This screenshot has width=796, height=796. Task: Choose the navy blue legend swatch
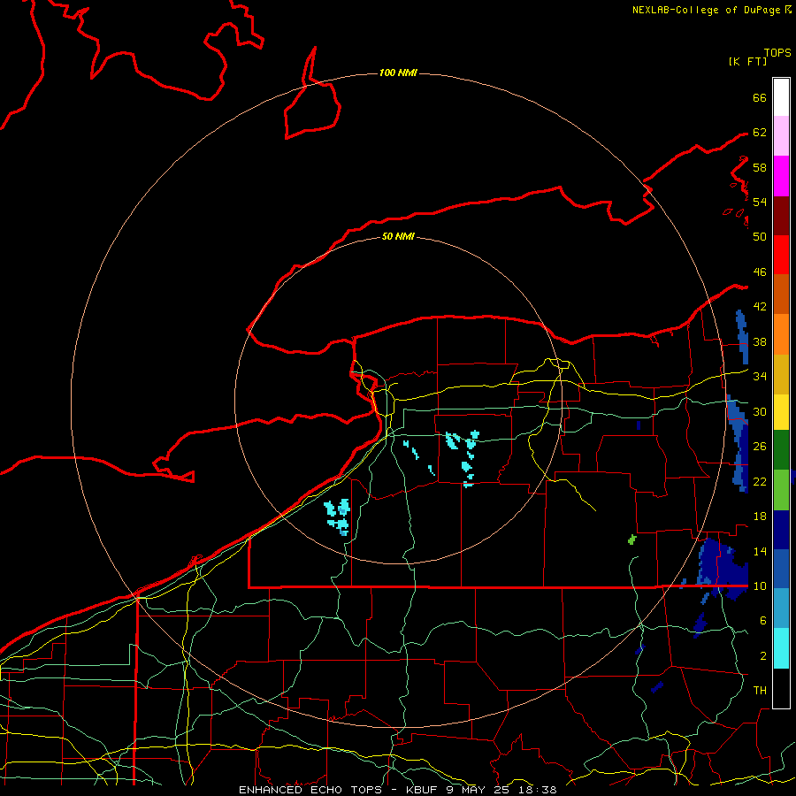tap(781, 530)
